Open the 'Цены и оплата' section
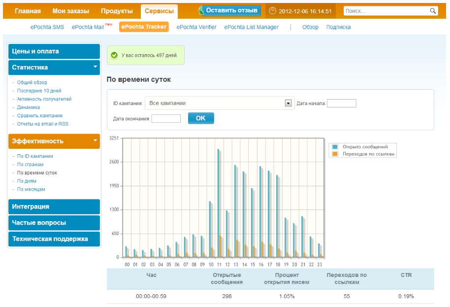Screen dimensions: 450x307 tap(54, 51)
